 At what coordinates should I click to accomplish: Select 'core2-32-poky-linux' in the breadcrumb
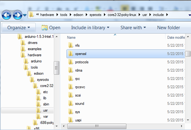122,15
